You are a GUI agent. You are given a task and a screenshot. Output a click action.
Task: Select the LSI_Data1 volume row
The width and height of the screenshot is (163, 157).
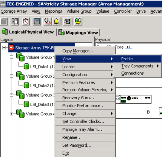point(39,67)
